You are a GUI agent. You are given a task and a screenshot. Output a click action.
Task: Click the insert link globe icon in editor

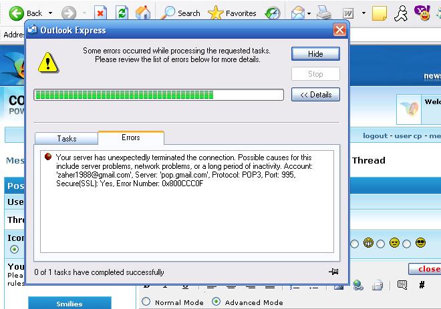[357, 285]
